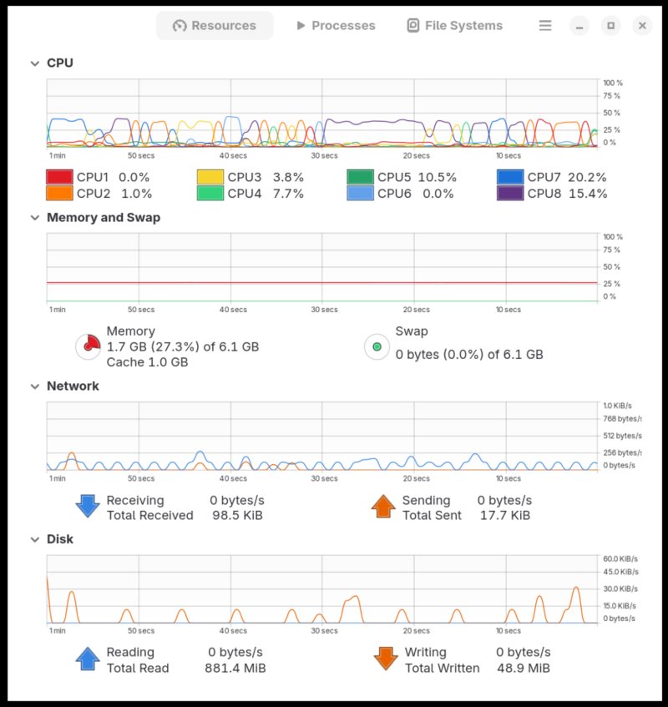This screenshot has width=668, height=707.
Task: Collapse the Disk section
Action: 34,539
